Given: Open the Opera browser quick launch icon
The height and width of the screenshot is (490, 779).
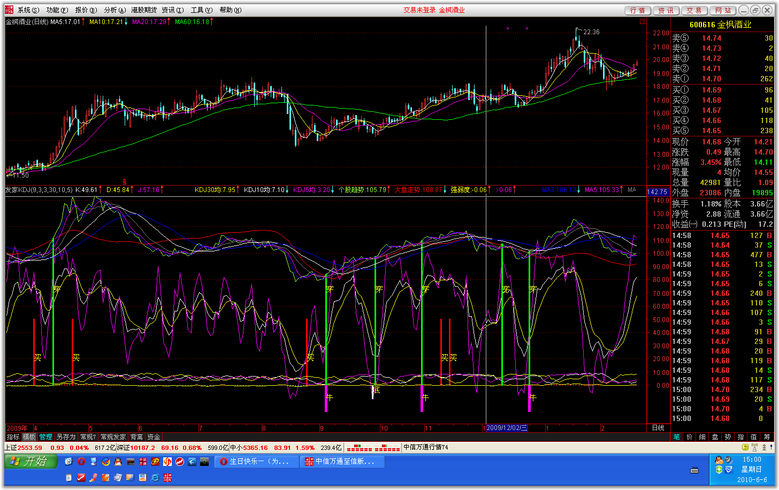Looking at the screenshot, I should (81, 462).
